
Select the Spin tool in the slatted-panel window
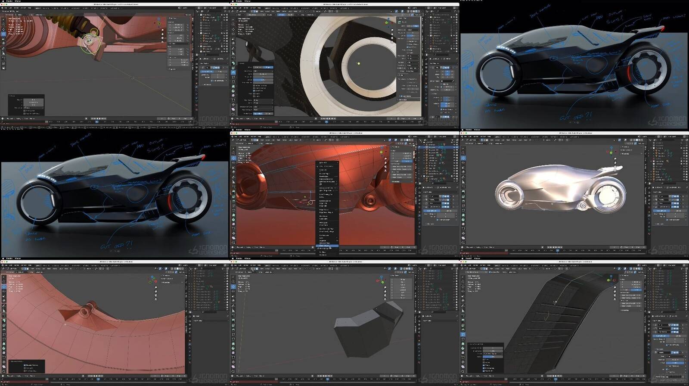coord(463,348)
